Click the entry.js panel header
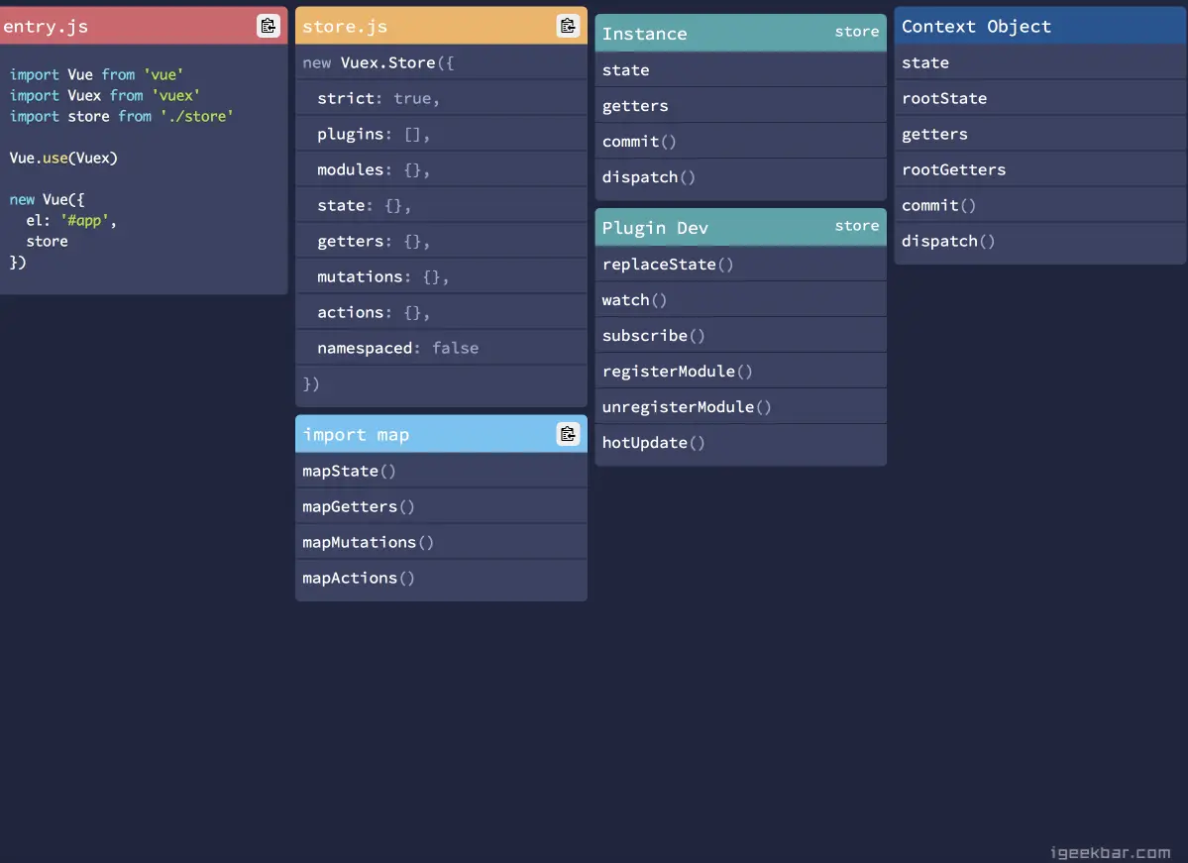The image size is (1188, 863). tap(144, 26)
